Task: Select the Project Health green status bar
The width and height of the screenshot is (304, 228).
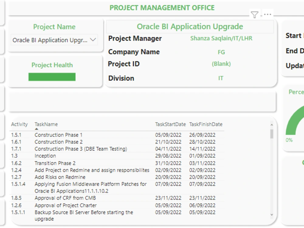Action: click(52, 77)
